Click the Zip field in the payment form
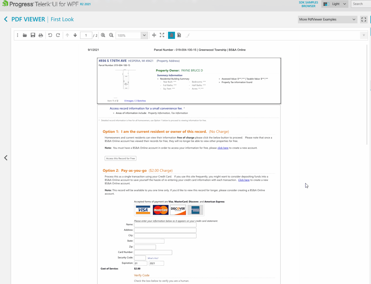The width and height of the screenshot is (371, 284). [145, 247]
